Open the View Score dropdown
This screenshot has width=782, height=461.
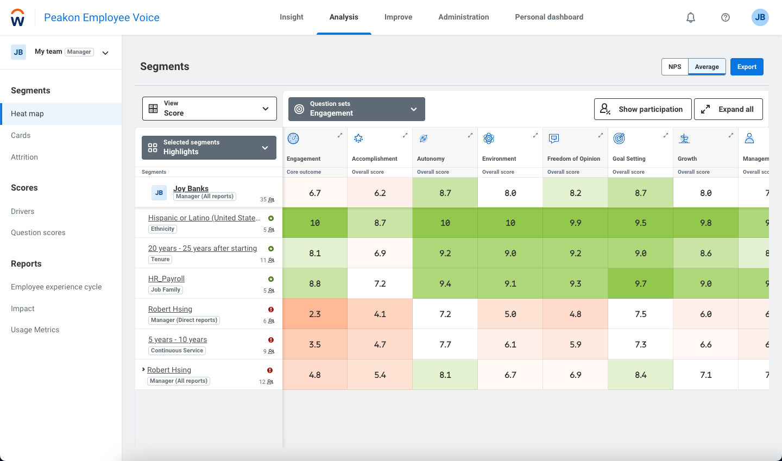click(x=209, y=109)
